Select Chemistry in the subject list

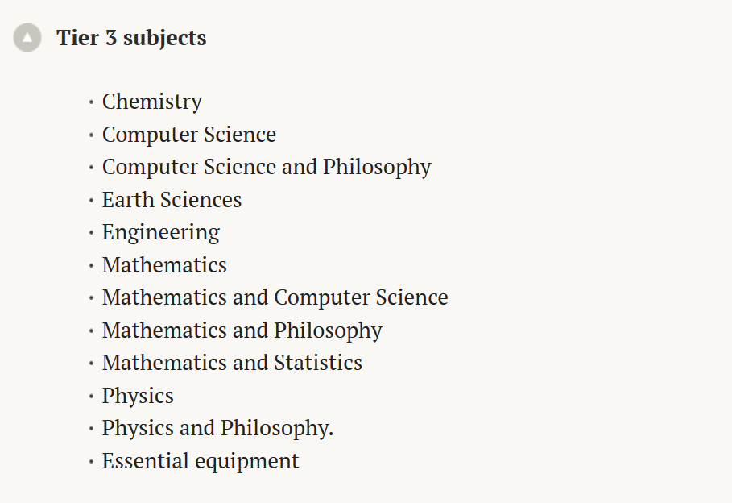coord(152,102)
